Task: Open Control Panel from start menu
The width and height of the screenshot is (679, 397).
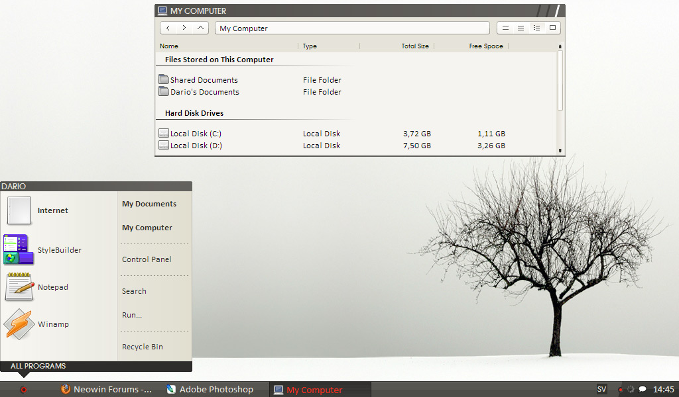Action: (x=147, y=259)
